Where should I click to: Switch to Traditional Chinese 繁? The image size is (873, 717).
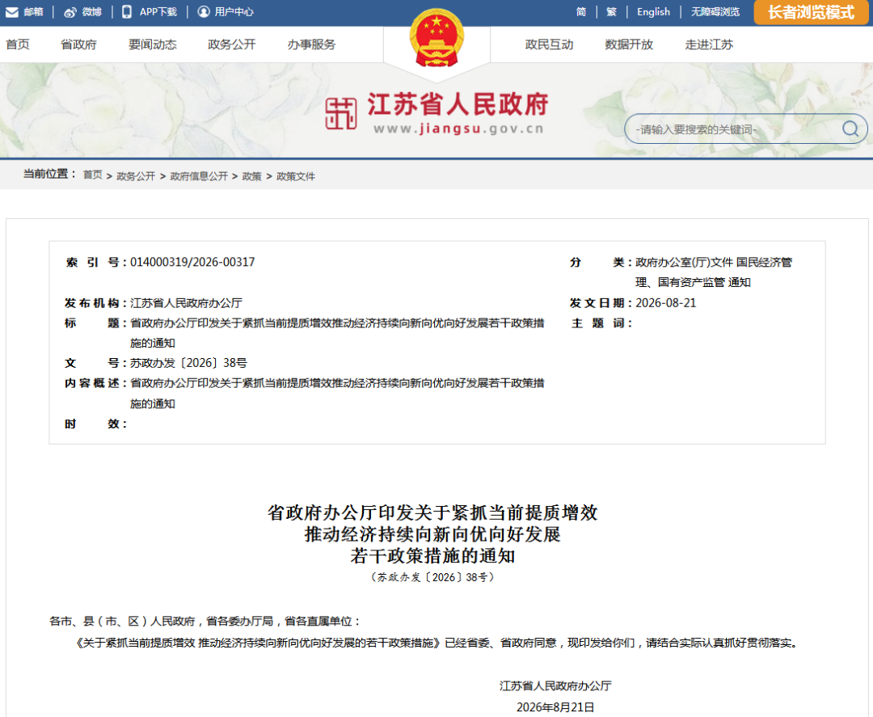[x=611, y=11]
